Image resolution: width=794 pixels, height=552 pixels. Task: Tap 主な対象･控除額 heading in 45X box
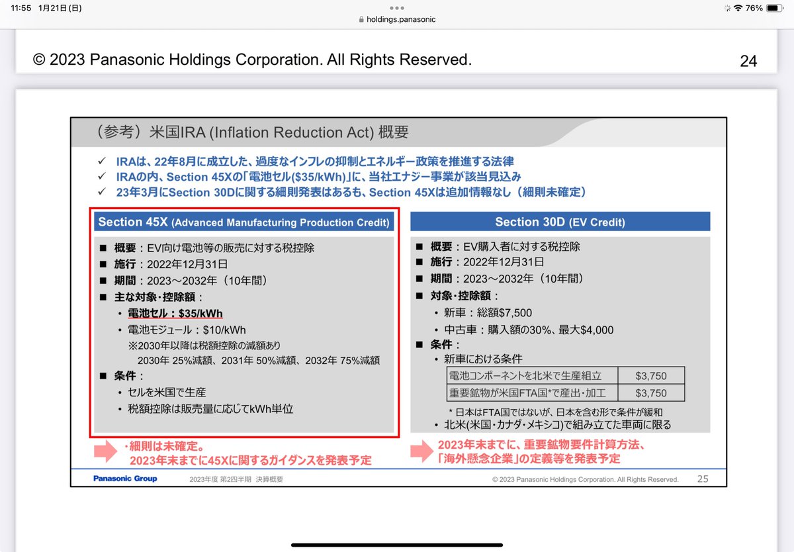[x=152, y=297]
